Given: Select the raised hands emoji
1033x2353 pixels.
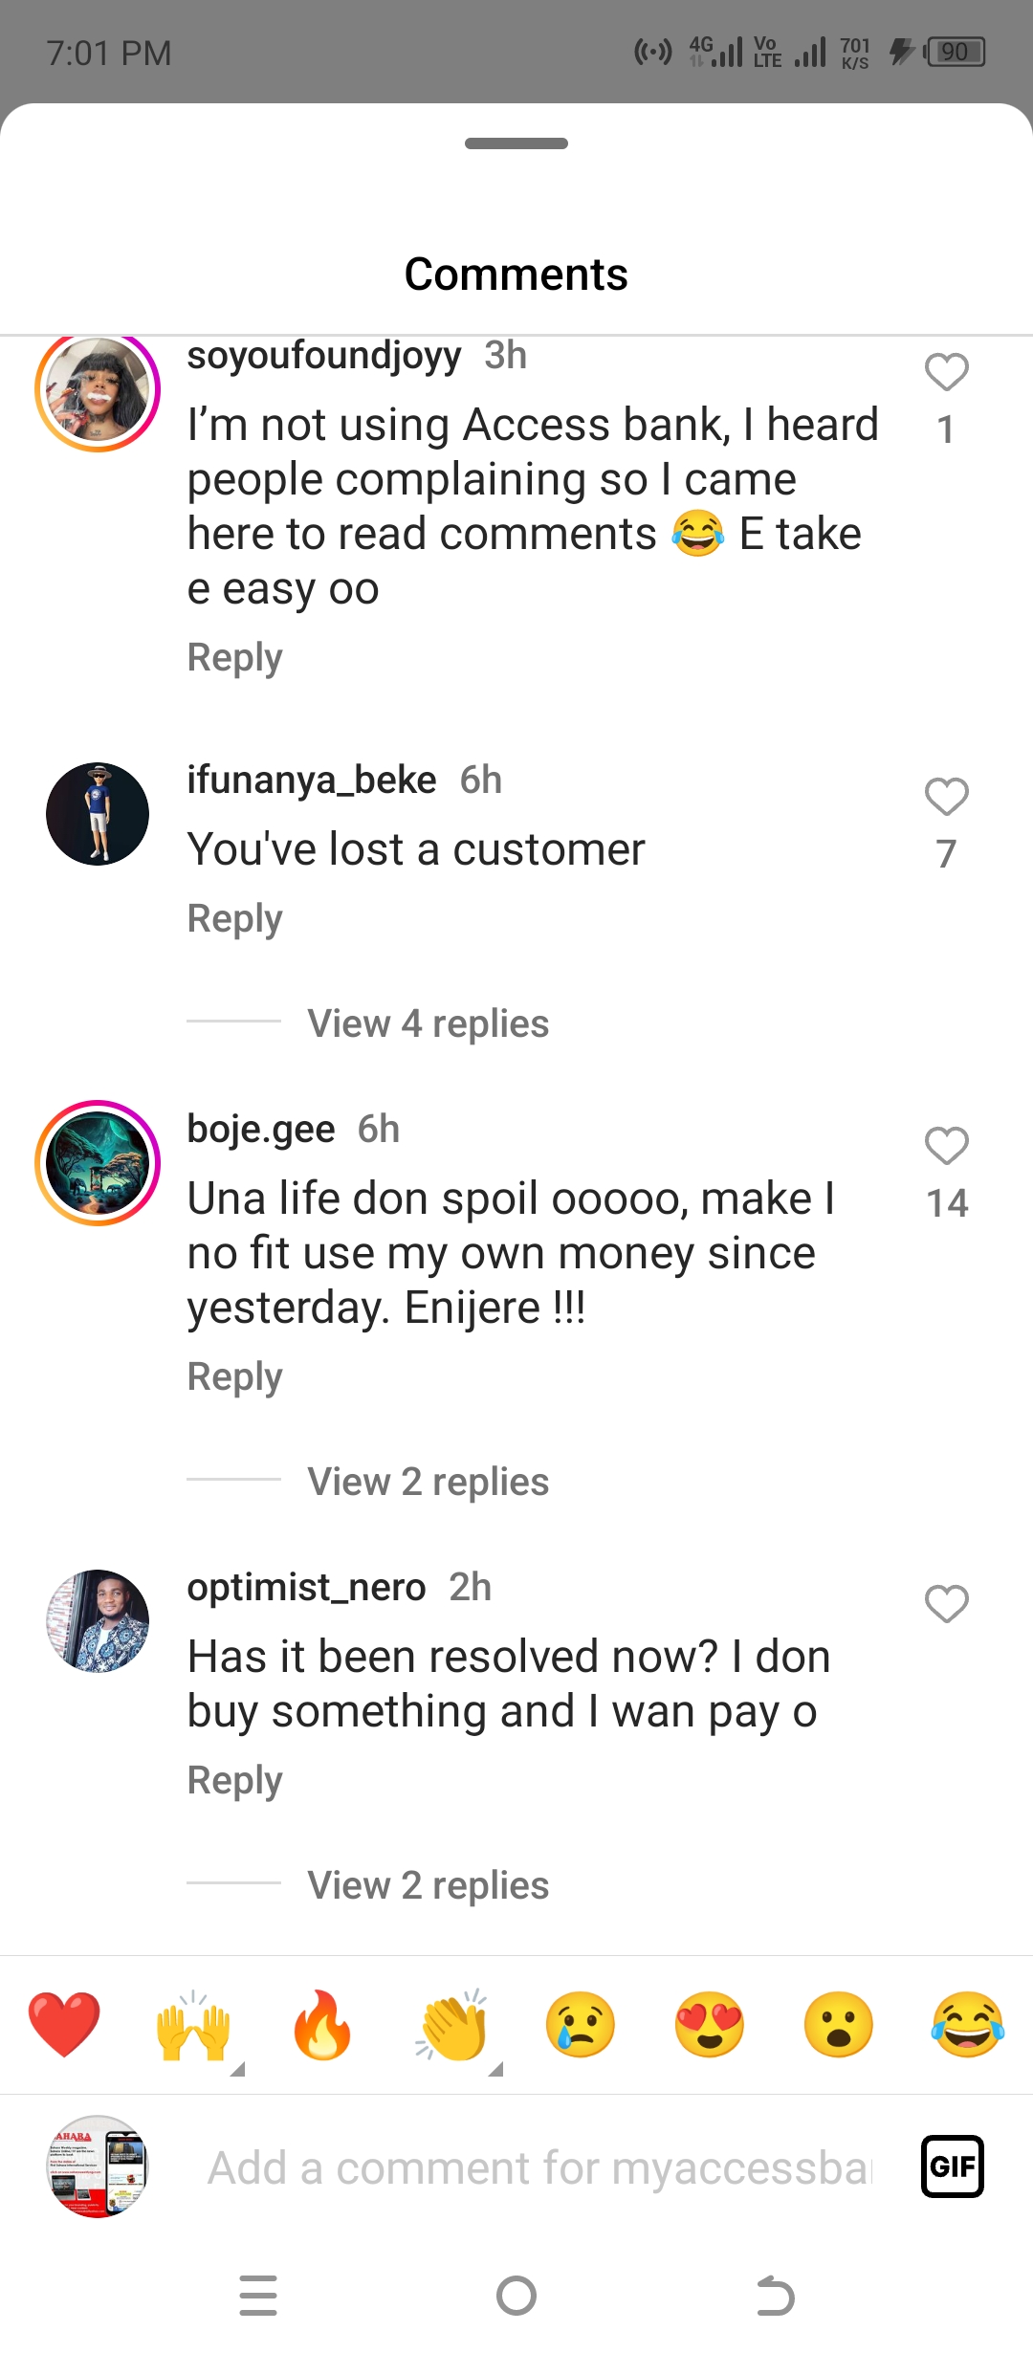Looking at the screenshot, I should [193, 2024].
